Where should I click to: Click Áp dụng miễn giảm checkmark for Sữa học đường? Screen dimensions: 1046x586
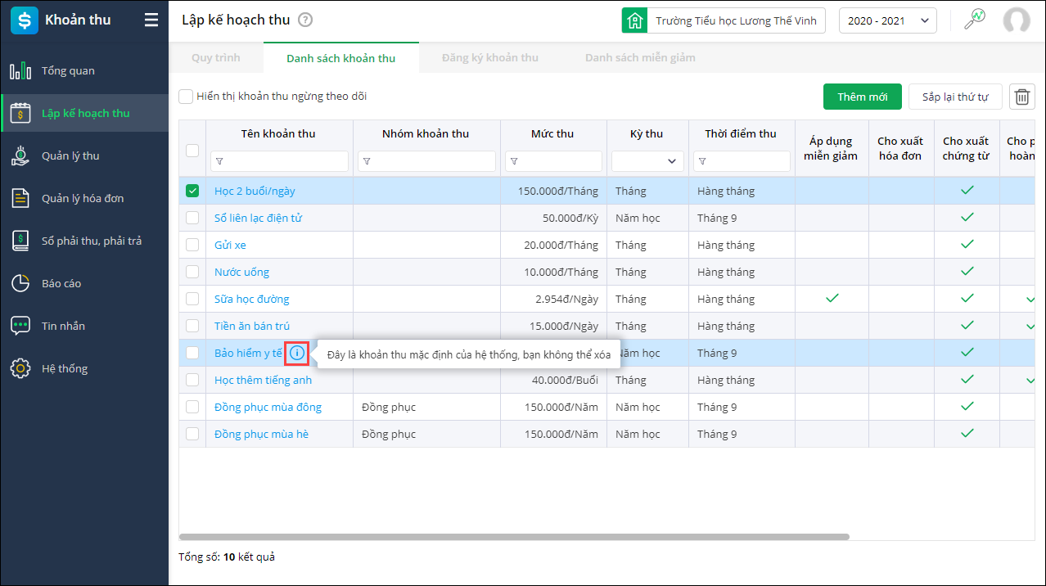832,299
